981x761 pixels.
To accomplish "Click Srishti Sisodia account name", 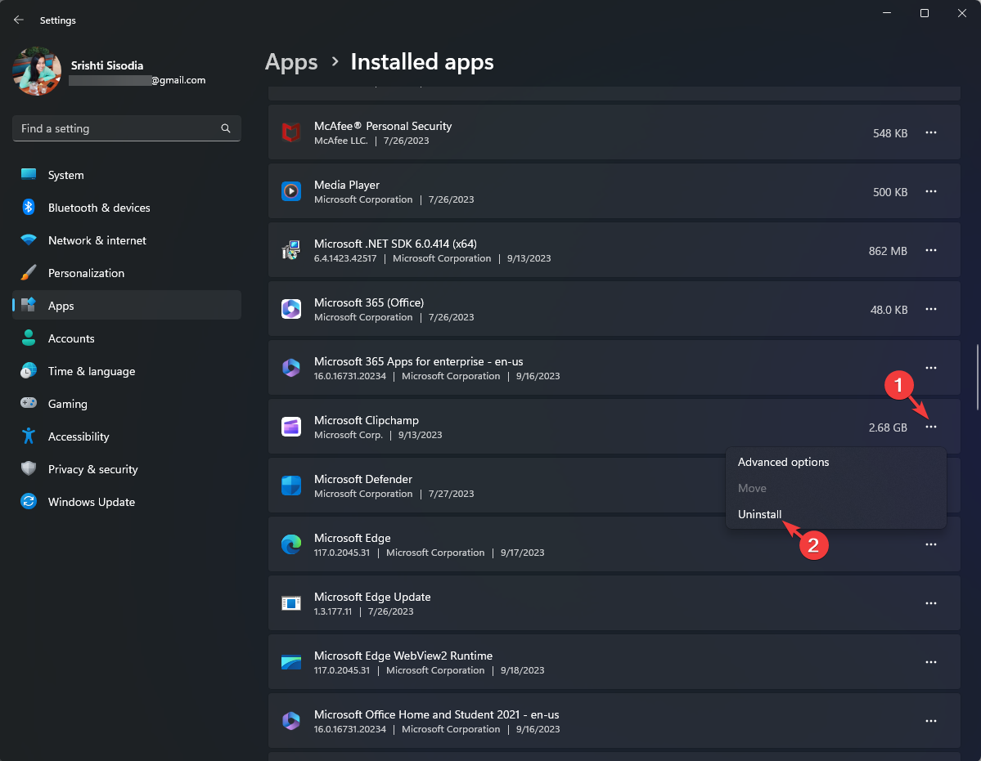I will click(107, 65).
